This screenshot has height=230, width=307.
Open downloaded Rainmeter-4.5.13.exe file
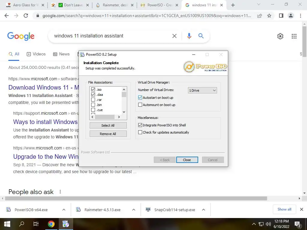103,210
